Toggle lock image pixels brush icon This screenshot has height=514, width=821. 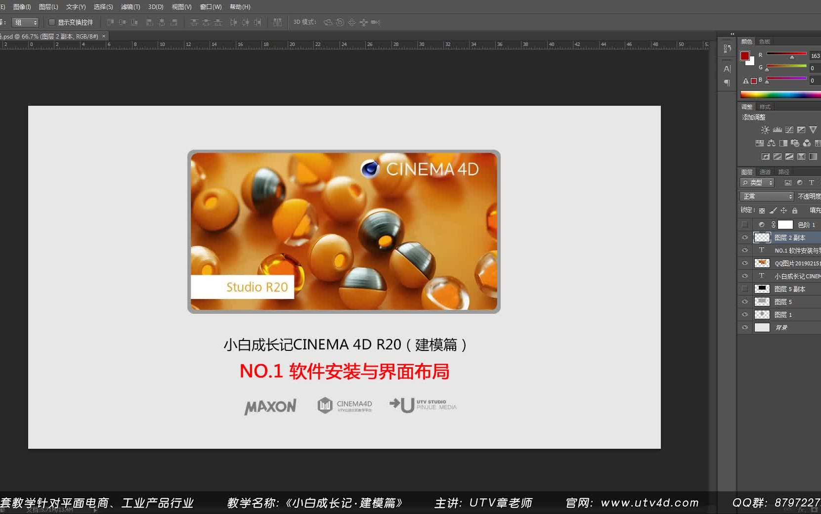773,211
